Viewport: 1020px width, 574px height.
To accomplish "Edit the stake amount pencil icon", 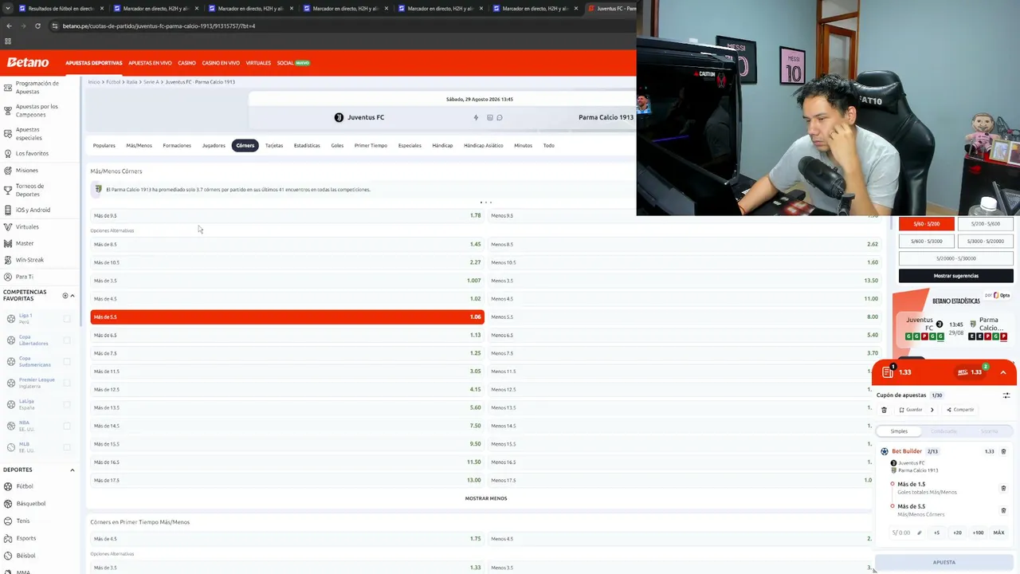I will click(x=919, y=533).
